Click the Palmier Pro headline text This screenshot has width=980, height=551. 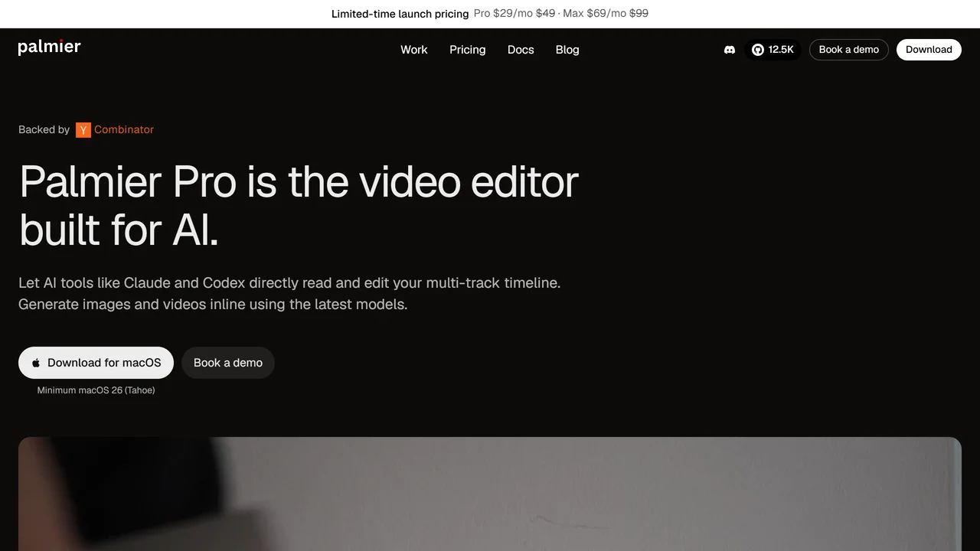(x=299, y=205)
